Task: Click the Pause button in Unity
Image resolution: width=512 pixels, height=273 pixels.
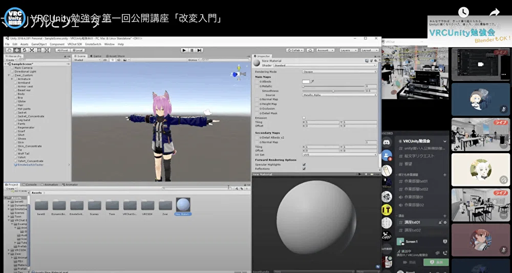Action: click(191, 50)
